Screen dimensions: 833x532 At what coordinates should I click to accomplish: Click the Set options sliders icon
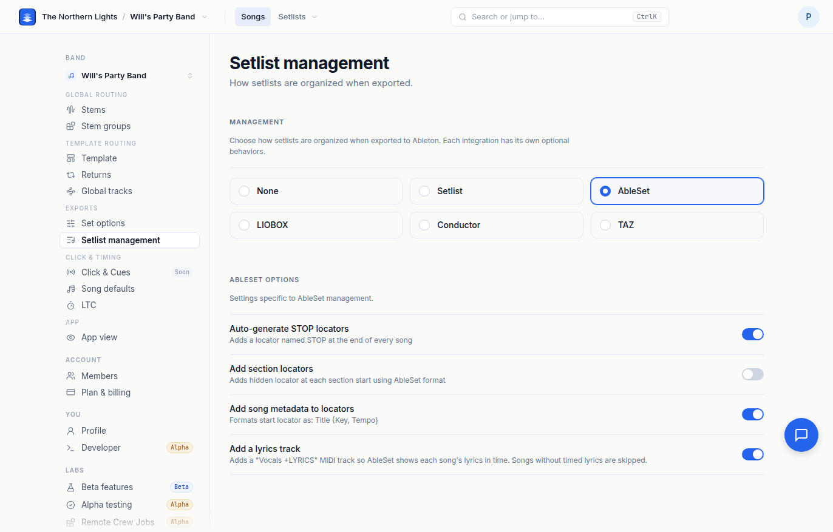pos(70,223)
